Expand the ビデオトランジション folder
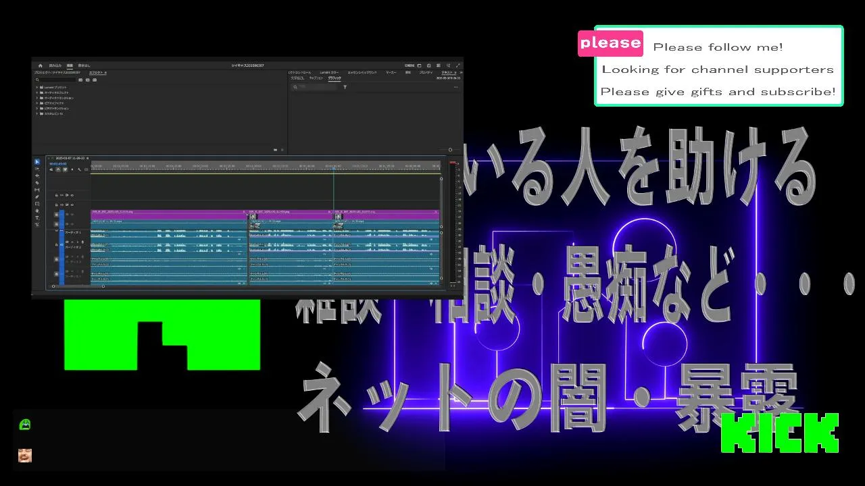The width and height of the screenshot is (865, 486). [37, 109]
